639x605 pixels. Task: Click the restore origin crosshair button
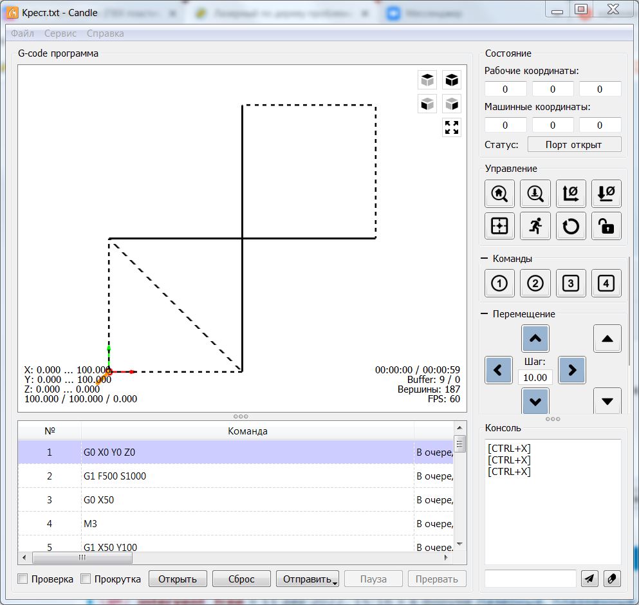point(499,225)
